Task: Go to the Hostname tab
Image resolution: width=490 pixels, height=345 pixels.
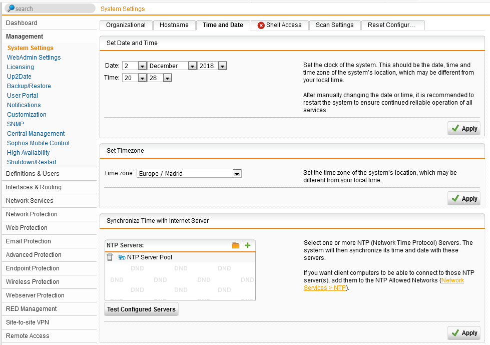Action: [174, 25]
